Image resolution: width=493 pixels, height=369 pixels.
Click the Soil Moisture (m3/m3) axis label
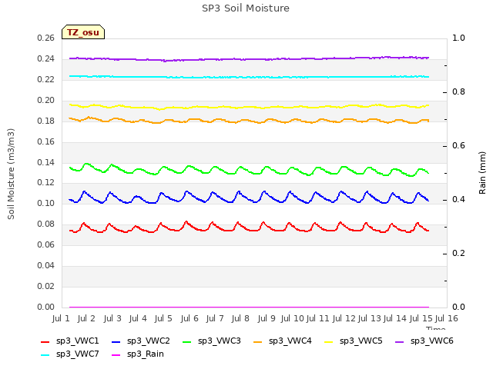click(11, 174)
